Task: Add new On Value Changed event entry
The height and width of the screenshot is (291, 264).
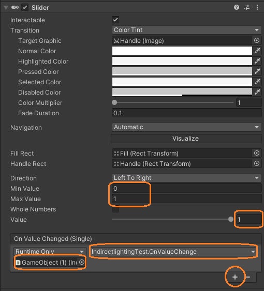Action: point(235,277)
